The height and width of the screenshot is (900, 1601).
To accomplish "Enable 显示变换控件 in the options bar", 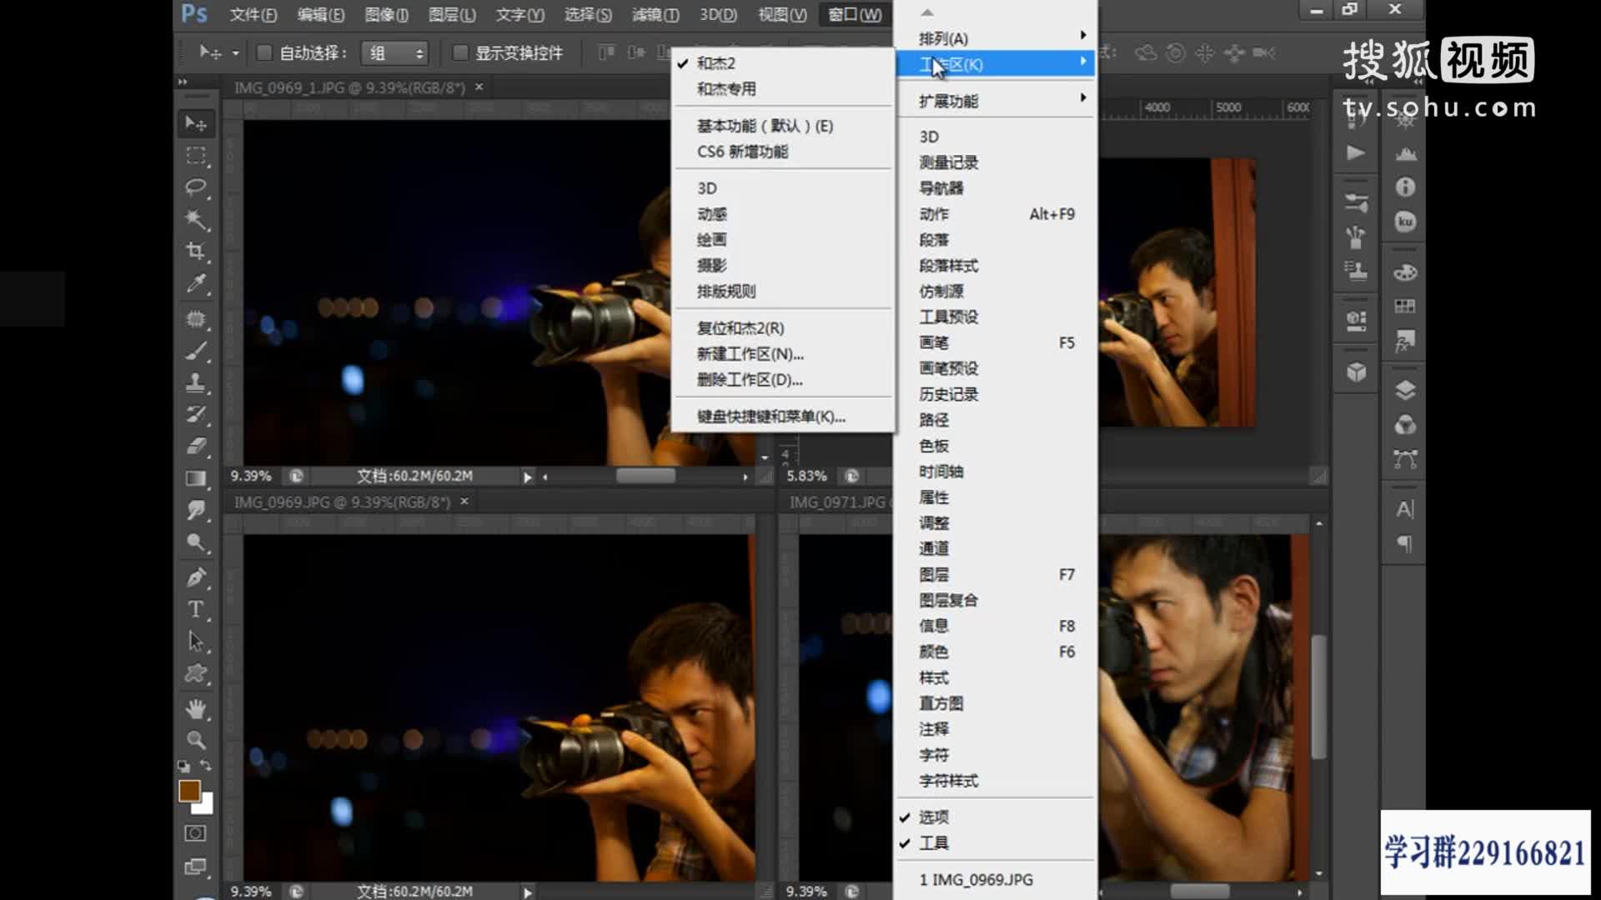I will click(x=461, y=52).
